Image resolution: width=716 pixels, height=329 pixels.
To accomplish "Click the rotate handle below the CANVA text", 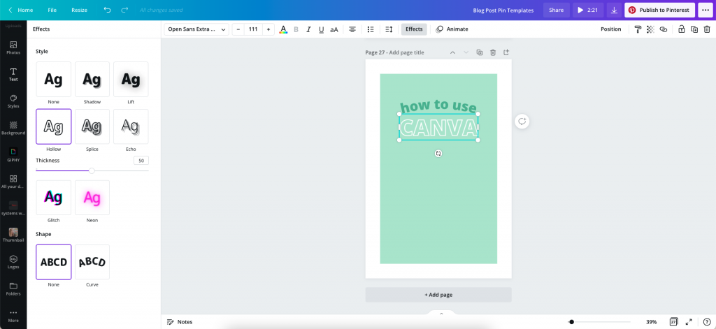I will click(438, 153).
